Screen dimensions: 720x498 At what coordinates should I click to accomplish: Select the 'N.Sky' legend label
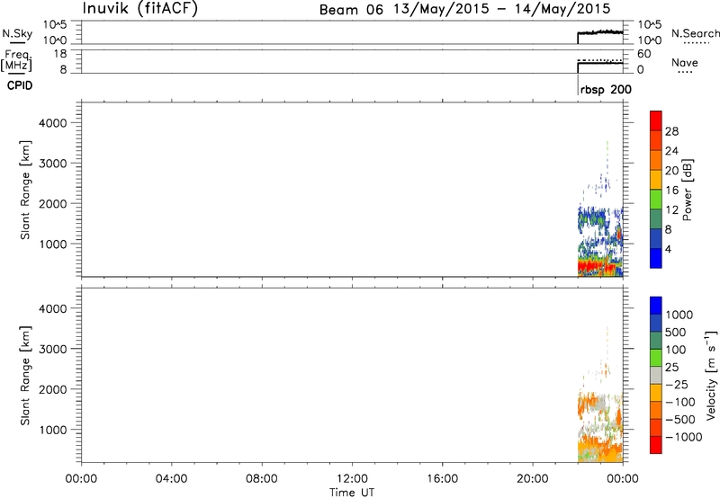pyautogui.click(x=17, y=33)
